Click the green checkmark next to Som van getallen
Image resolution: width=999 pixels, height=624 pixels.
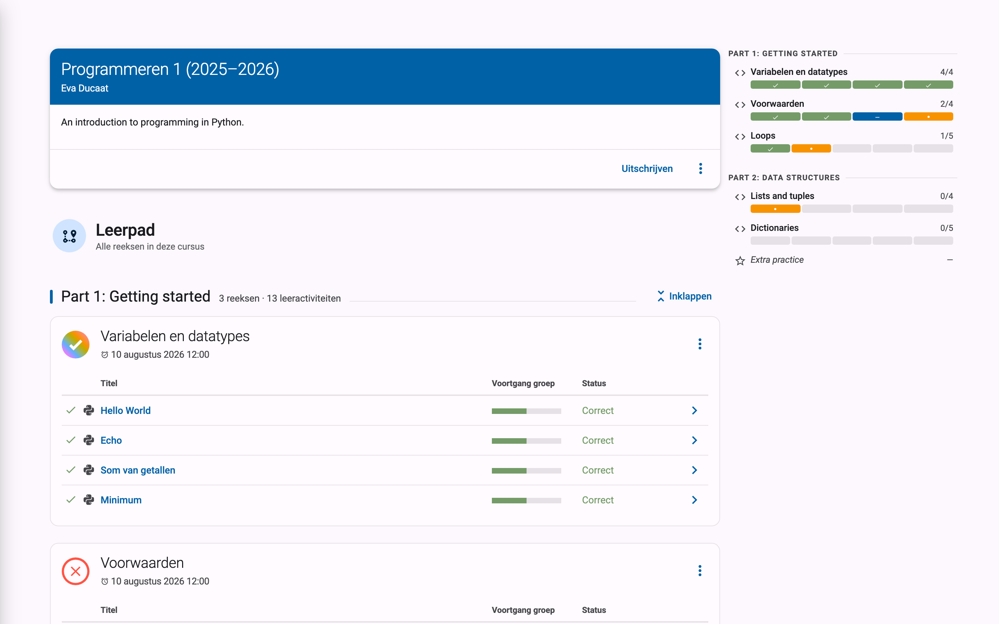click(x=71, y=470)
